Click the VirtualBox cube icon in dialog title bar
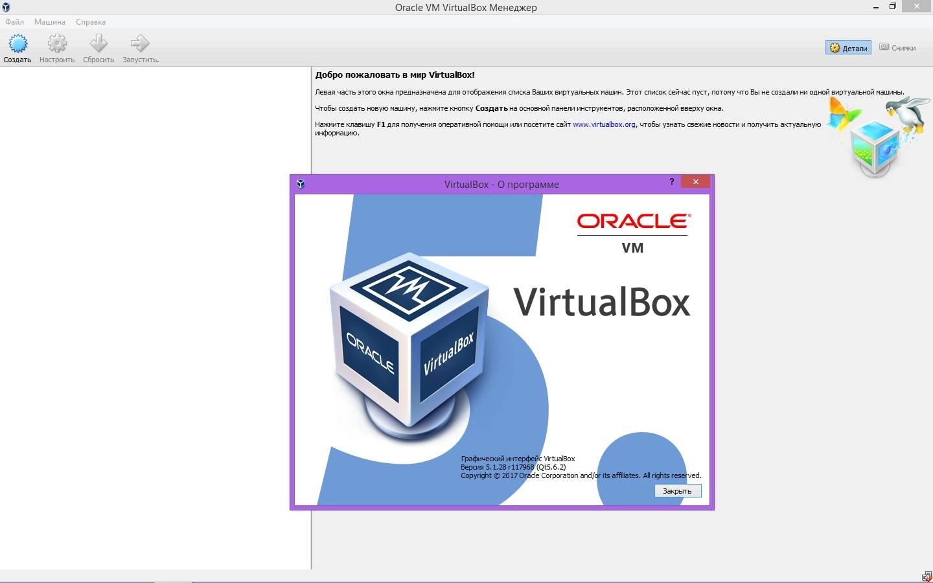The image size is (933, 583). pos(300,184)
